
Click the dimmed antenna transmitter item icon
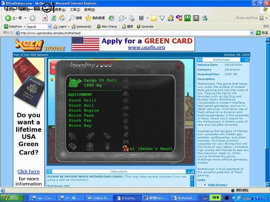click(107, 146)
